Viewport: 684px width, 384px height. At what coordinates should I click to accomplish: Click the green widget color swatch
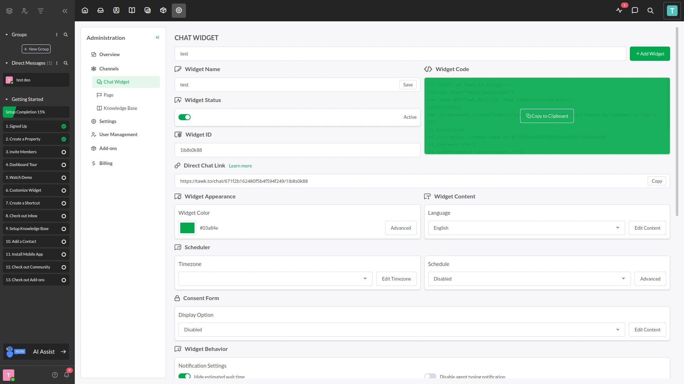(x=187, y=228)
